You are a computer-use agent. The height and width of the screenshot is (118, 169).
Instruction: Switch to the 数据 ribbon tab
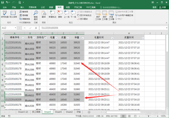pyautogui.click(x=51, y=7)
